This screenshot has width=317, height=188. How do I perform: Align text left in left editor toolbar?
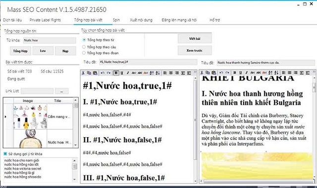coord(165,73)
